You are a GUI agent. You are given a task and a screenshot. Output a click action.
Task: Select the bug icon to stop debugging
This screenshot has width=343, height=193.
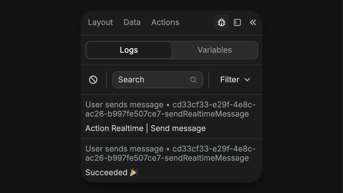coord(221,22)
